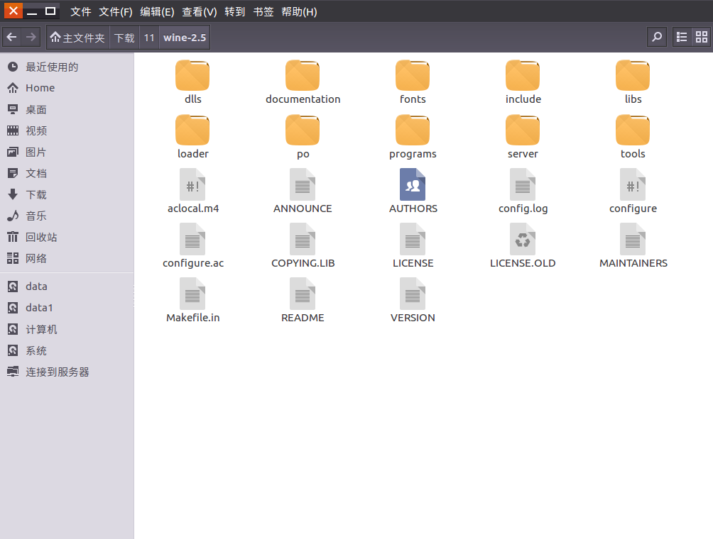This screenshot has height=539, width=713.
Task: Click the wine-2.5 path segment
Action: (185, 38)
